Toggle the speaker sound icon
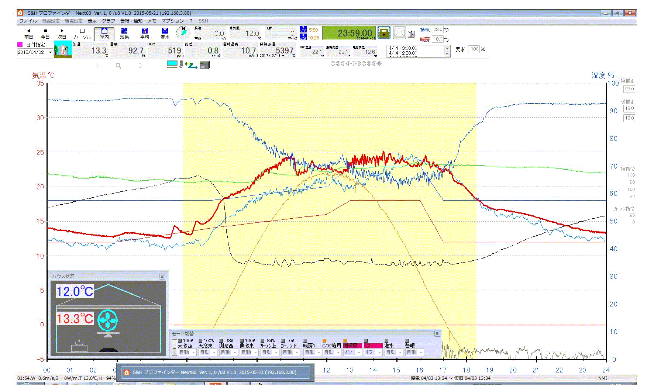Screen dimensions: 654x392 click(412, 34)
